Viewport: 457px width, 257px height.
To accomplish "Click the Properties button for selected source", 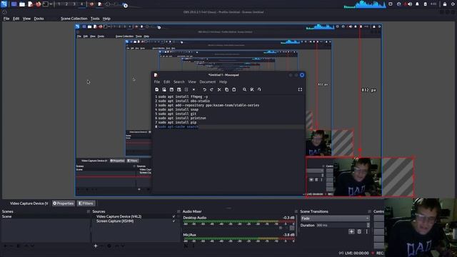I will tap(64, 203).
